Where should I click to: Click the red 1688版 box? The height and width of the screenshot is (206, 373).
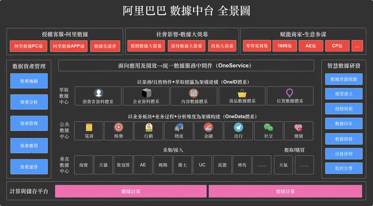[x=284, y=46]
